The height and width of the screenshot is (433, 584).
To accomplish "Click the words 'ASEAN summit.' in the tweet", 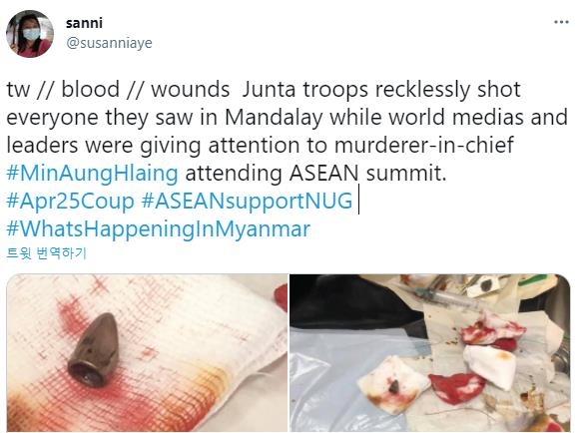I will [x=367, y=174].
